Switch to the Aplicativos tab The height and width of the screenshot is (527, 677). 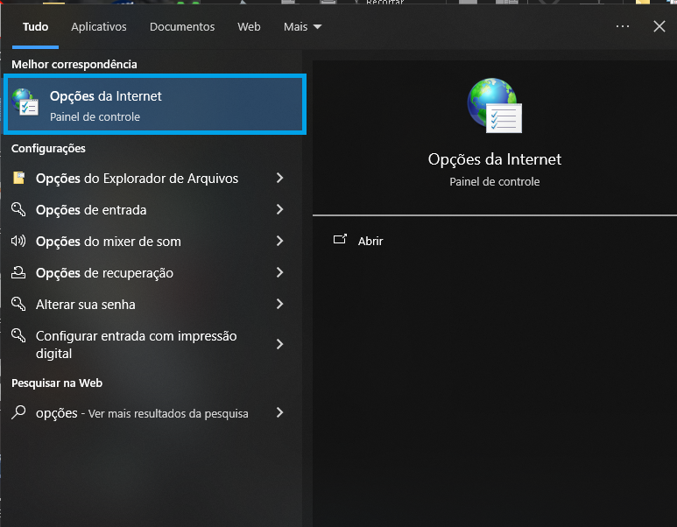(x=99, y=27)
